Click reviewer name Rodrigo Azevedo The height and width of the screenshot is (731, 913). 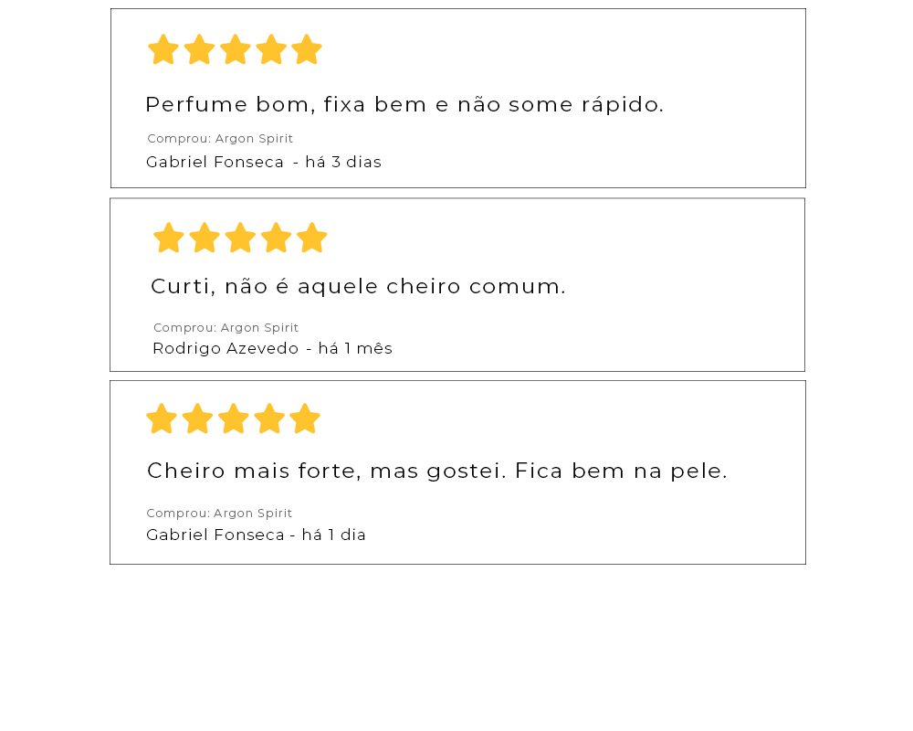tap(226, 348)
